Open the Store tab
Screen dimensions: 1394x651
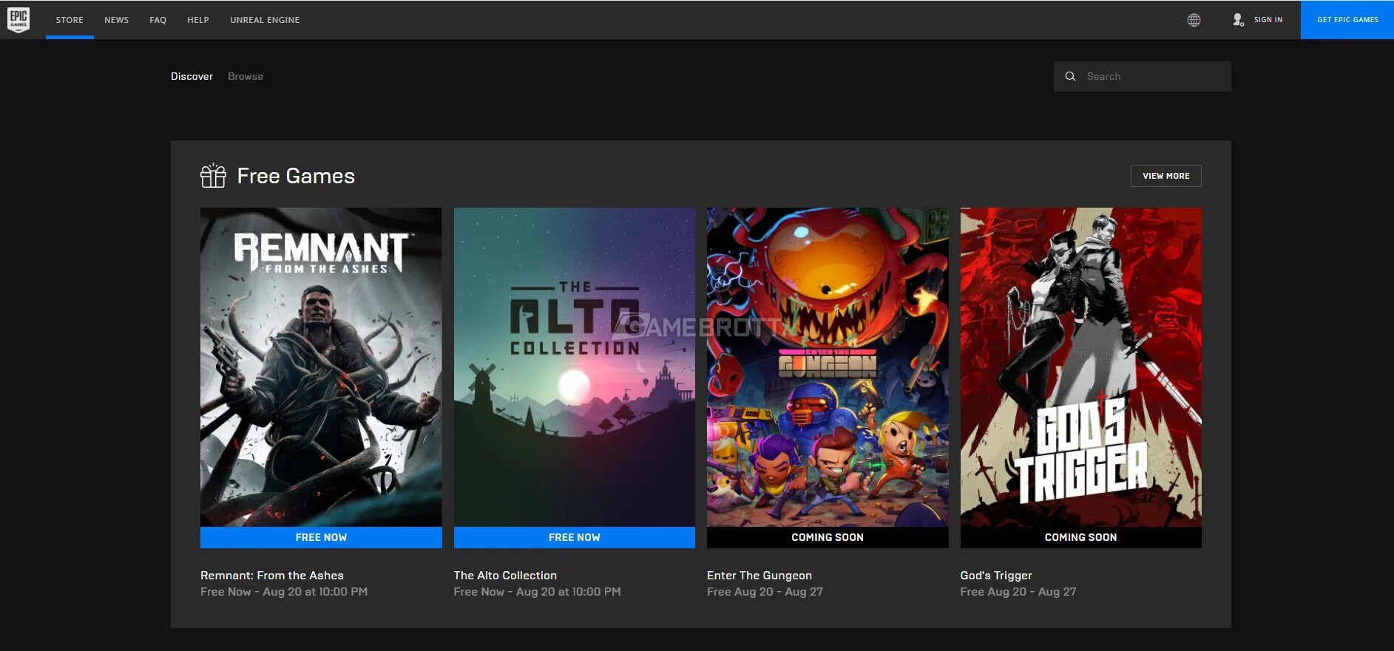point(70,20)
